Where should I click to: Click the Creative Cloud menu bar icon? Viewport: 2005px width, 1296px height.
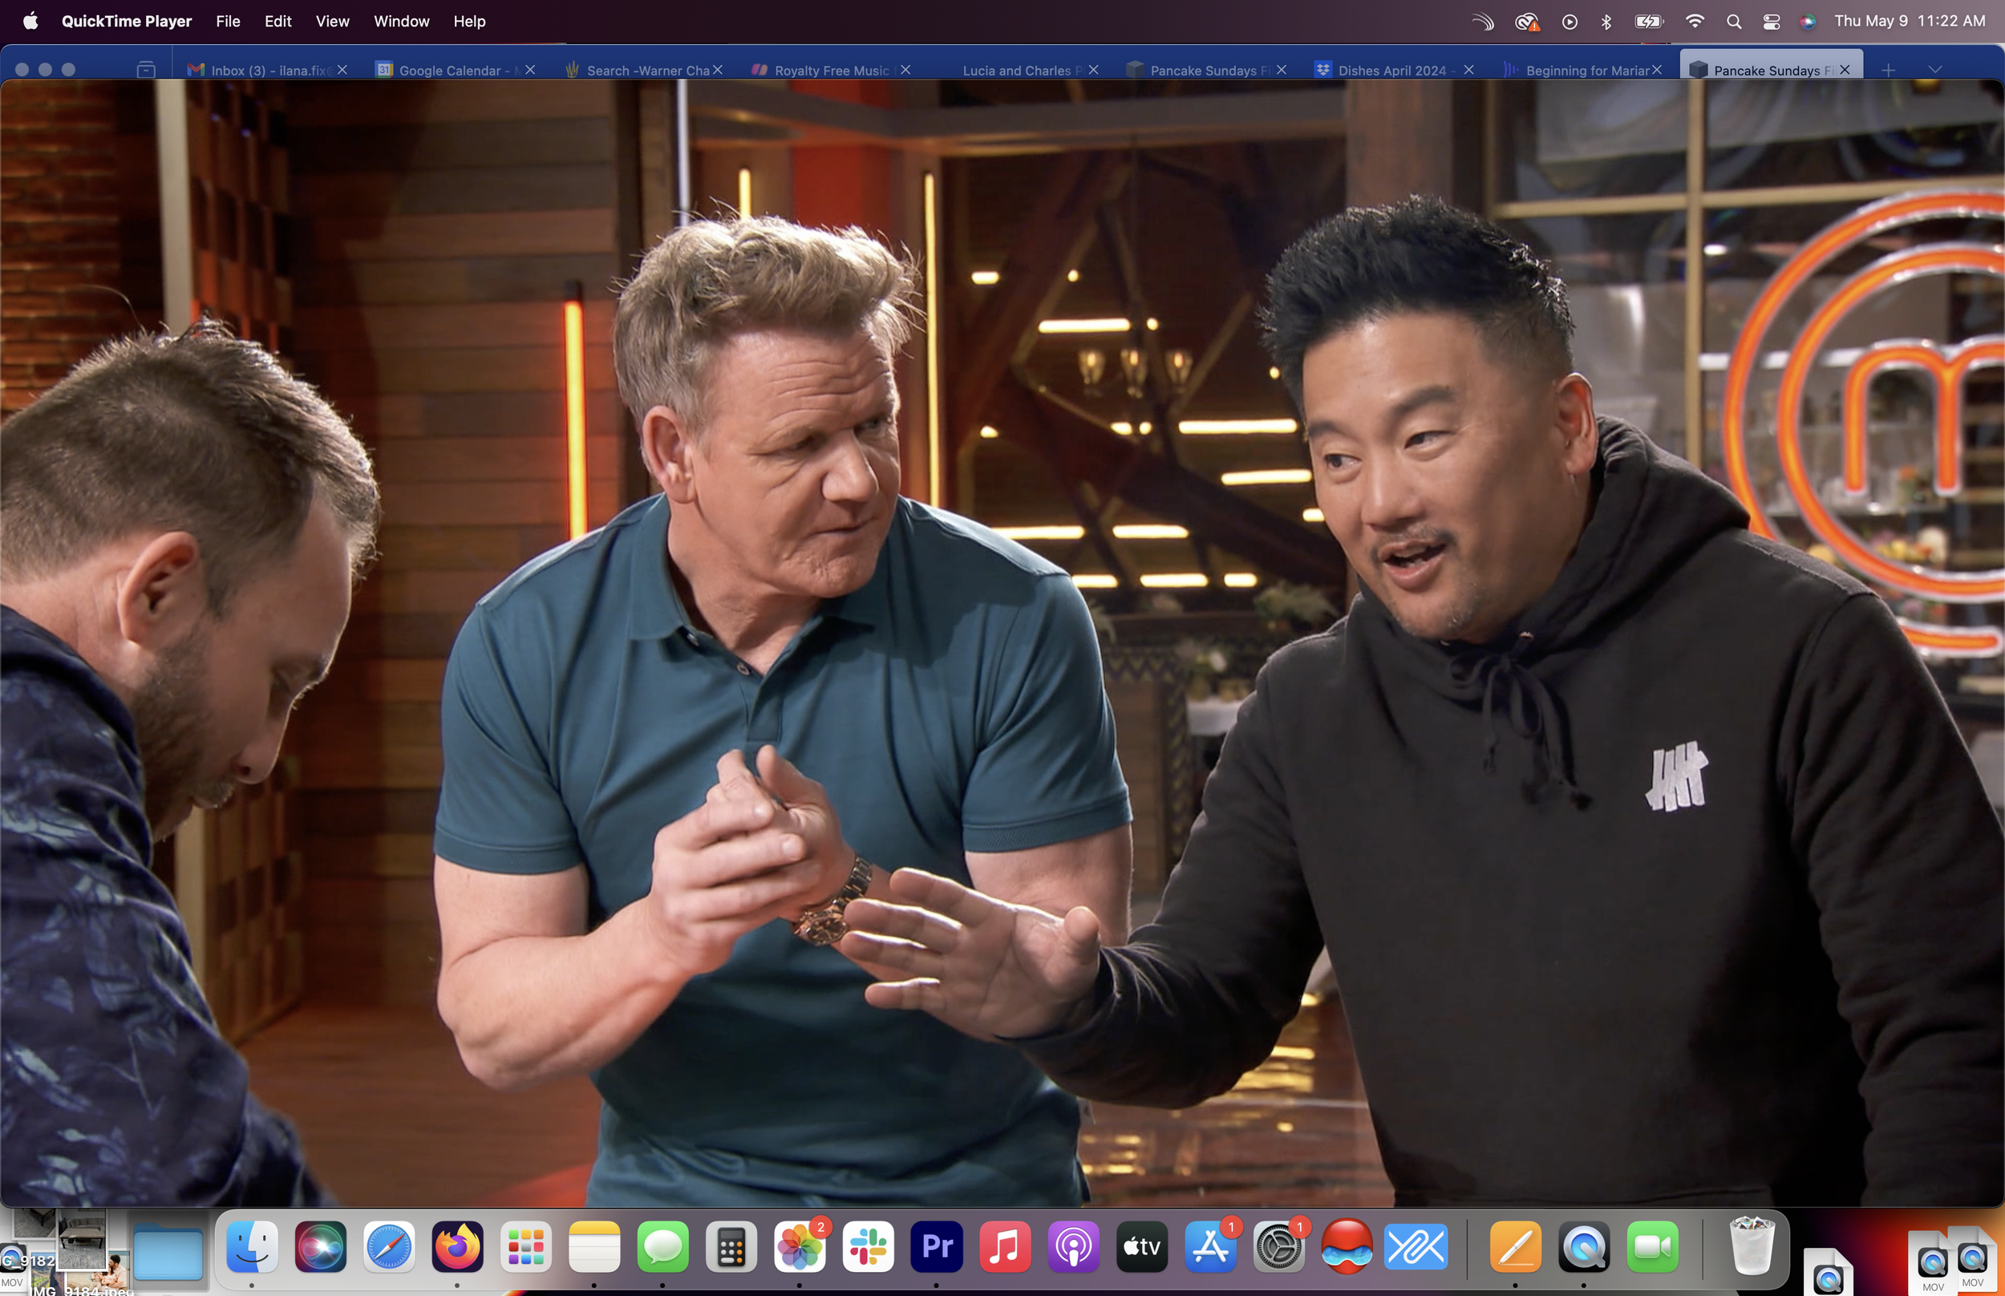(x=1526, y=22)
